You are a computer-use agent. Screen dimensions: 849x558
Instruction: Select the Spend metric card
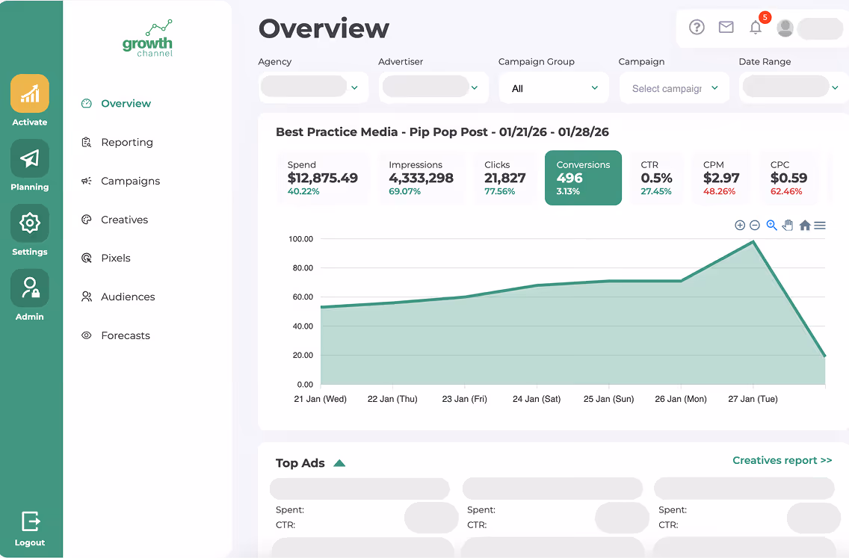click(x=323, y=178)
